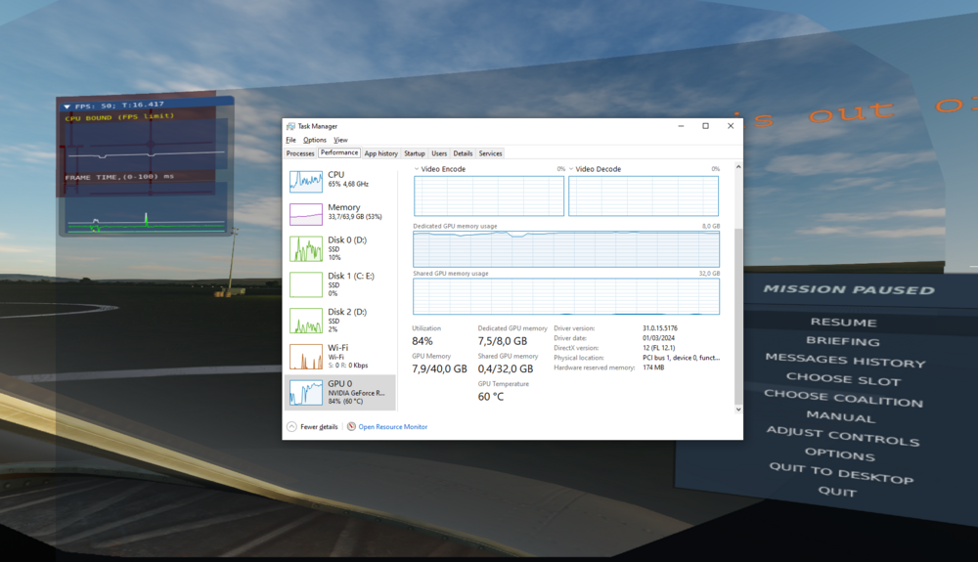Viewport: 978px width, 562px height.
Task: Open MANUAL from the game menu
Action: 841,416
